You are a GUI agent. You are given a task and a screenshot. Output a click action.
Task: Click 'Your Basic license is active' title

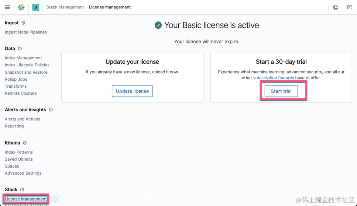click(x=212, y=25)
